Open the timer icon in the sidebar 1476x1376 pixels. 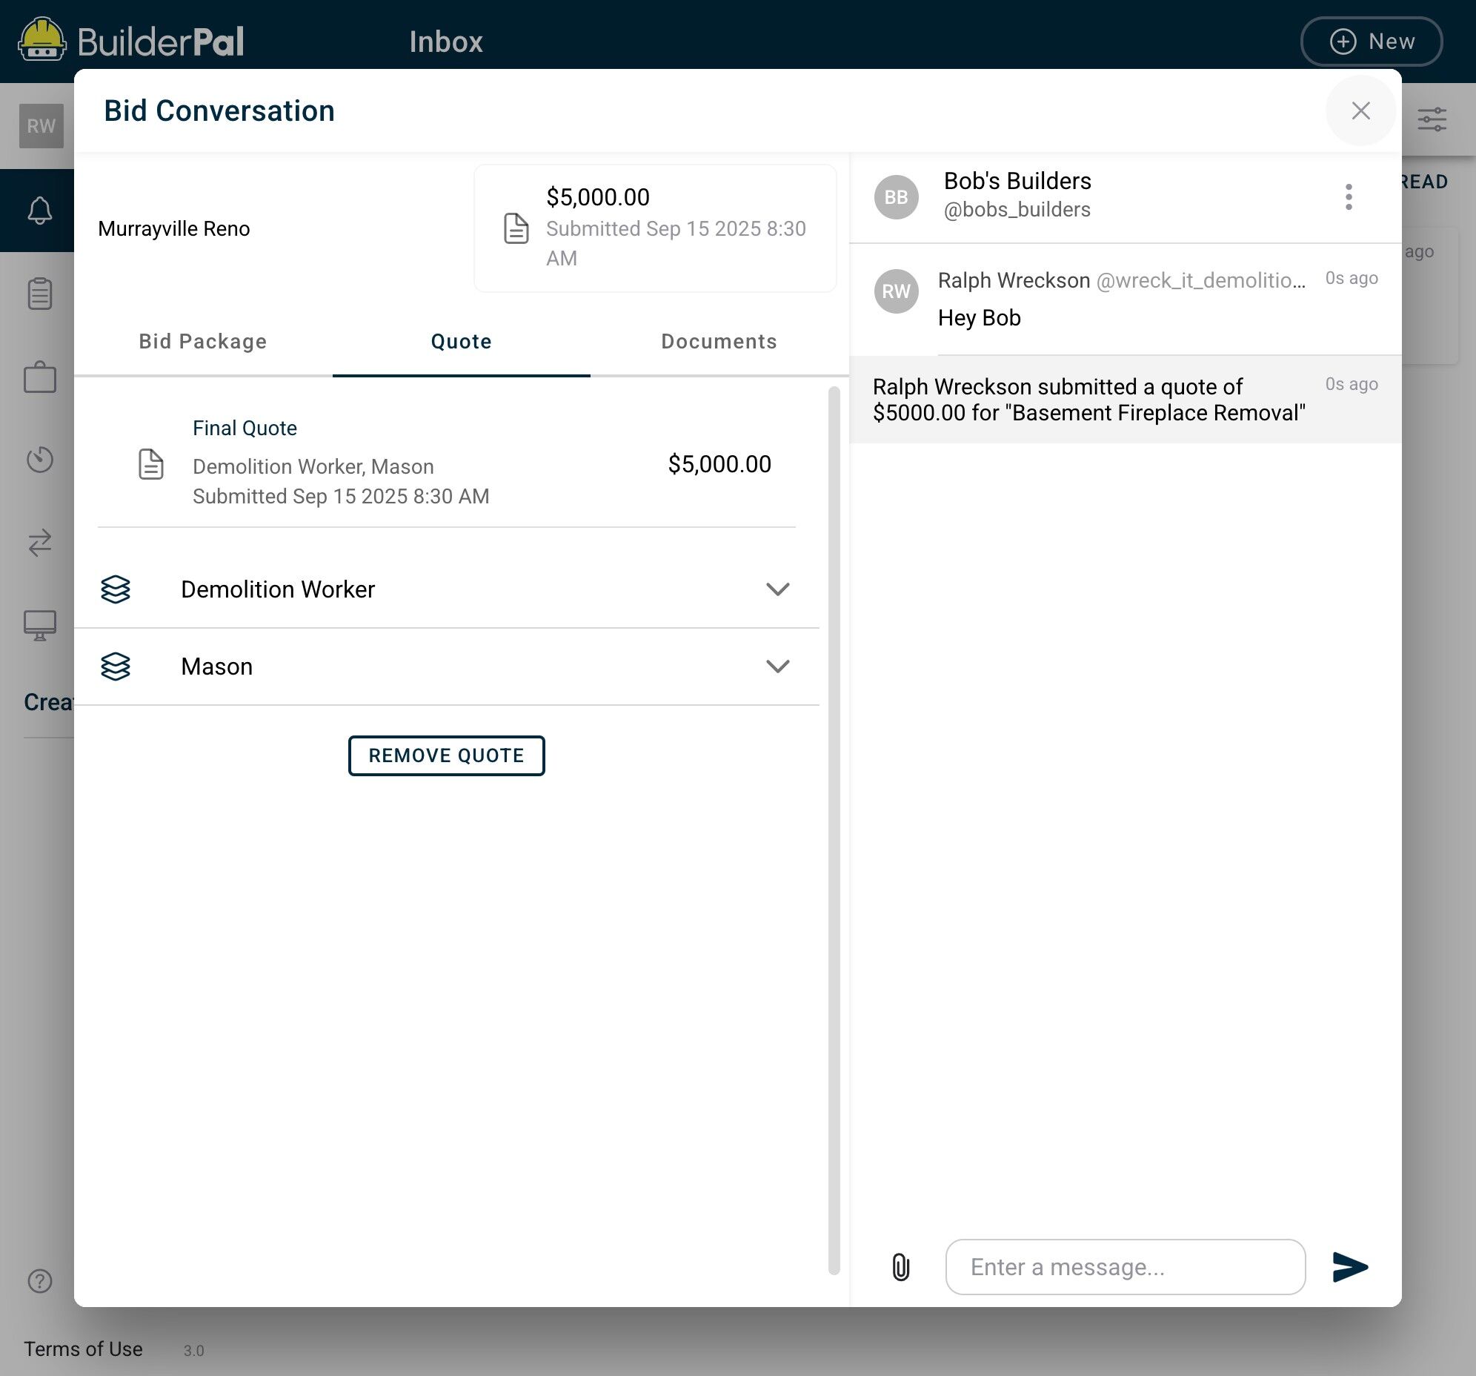point(40,459)
